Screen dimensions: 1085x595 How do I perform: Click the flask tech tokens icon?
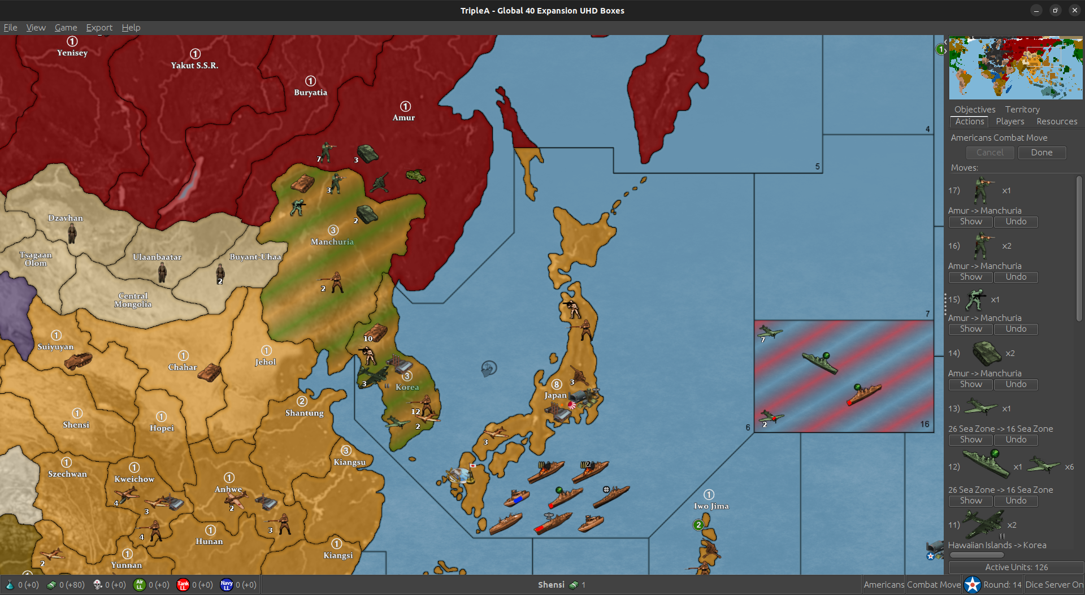pyautogui.click(x=10, y=584)
